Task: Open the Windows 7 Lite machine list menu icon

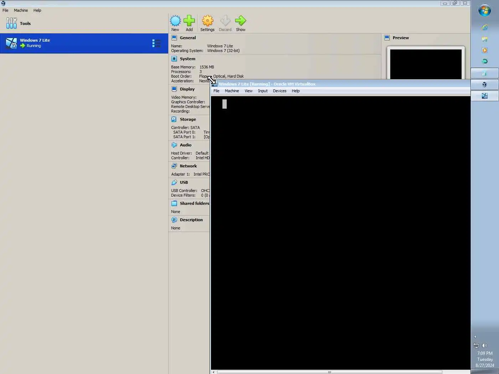Action: [156, 43]
